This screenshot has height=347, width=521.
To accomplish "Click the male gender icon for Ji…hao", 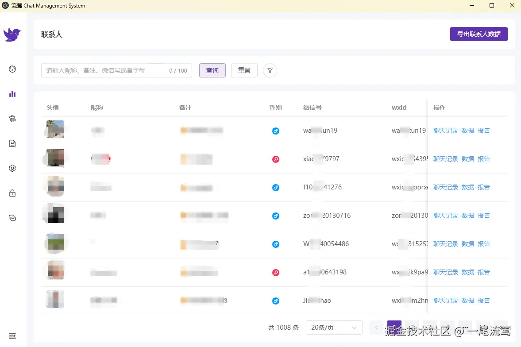I will (x=275, y=301).
